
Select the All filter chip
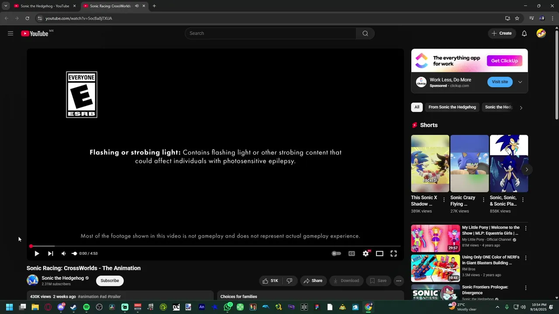coord(417,107)
